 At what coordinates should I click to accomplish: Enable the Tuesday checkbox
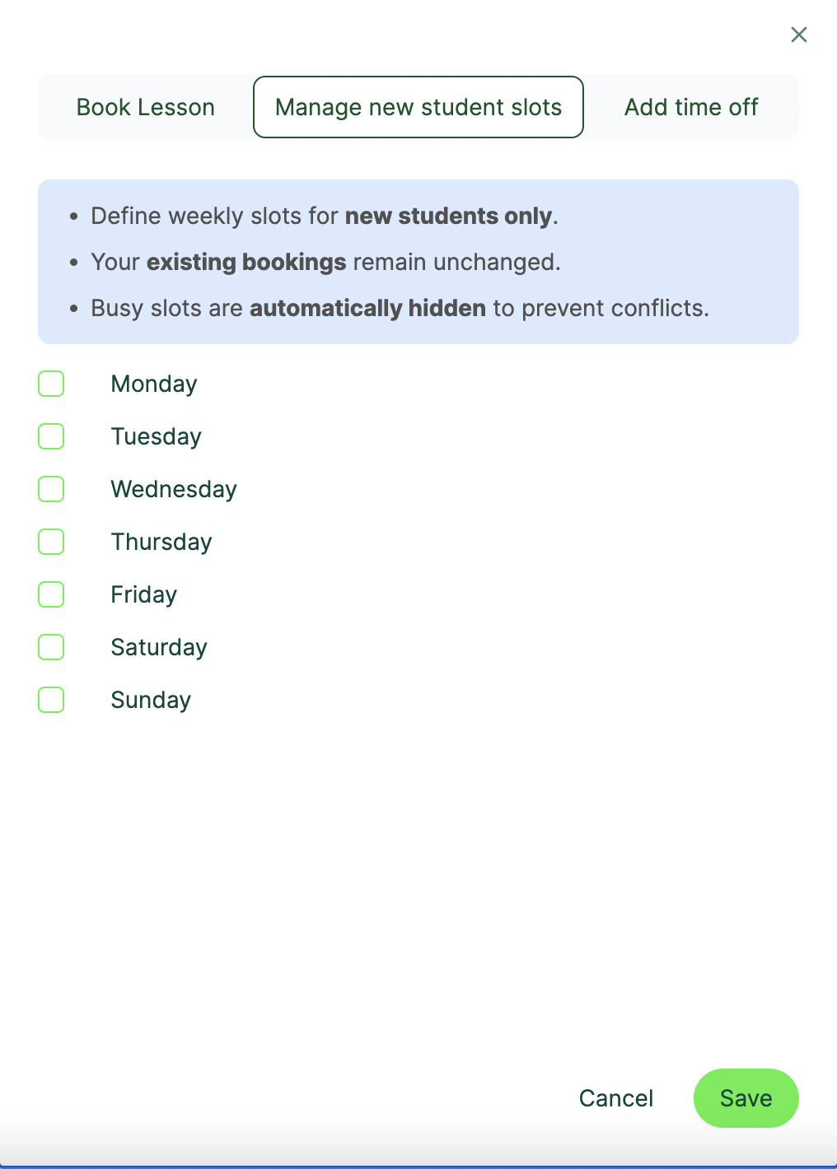click(x=50, y=435)
